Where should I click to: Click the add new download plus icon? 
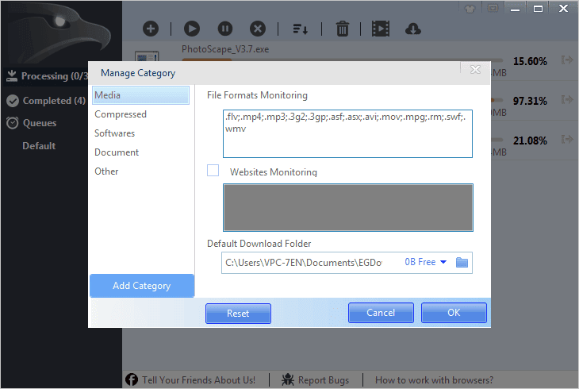click(151, 29)
